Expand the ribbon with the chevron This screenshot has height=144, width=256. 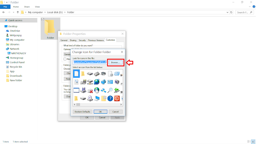[x=250, y=7]
